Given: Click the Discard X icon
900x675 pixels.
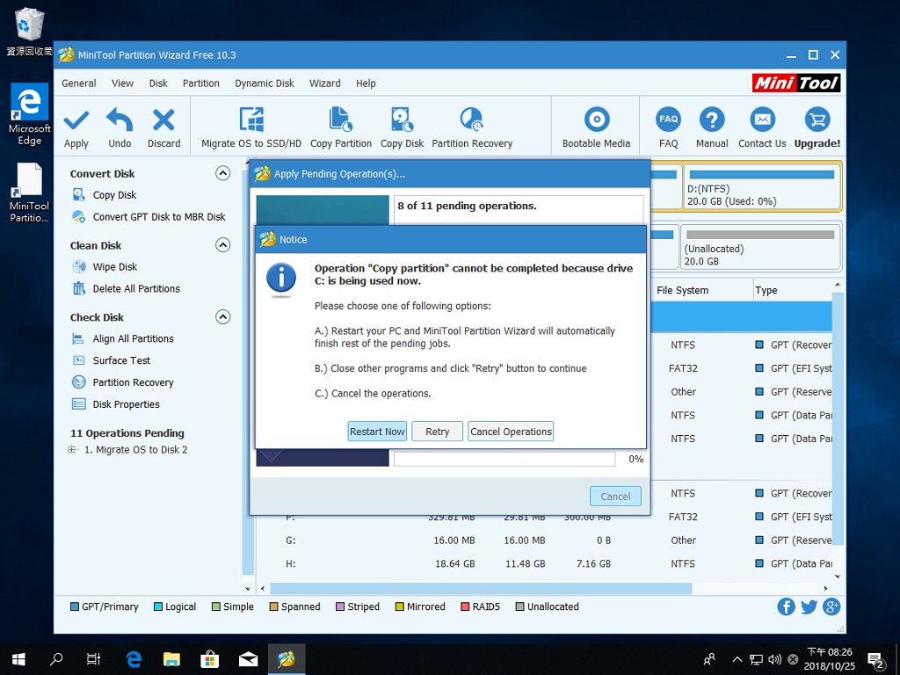Looking at the screenshot, I should coord(163,120).
